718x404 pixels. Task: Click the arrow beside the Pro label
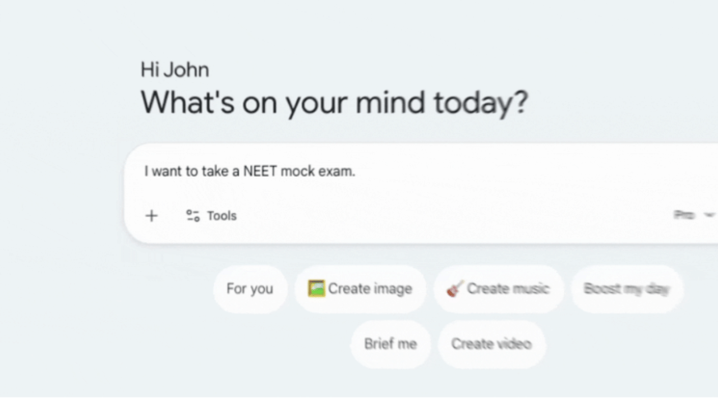pyautogui.click(x=709, y=214)
